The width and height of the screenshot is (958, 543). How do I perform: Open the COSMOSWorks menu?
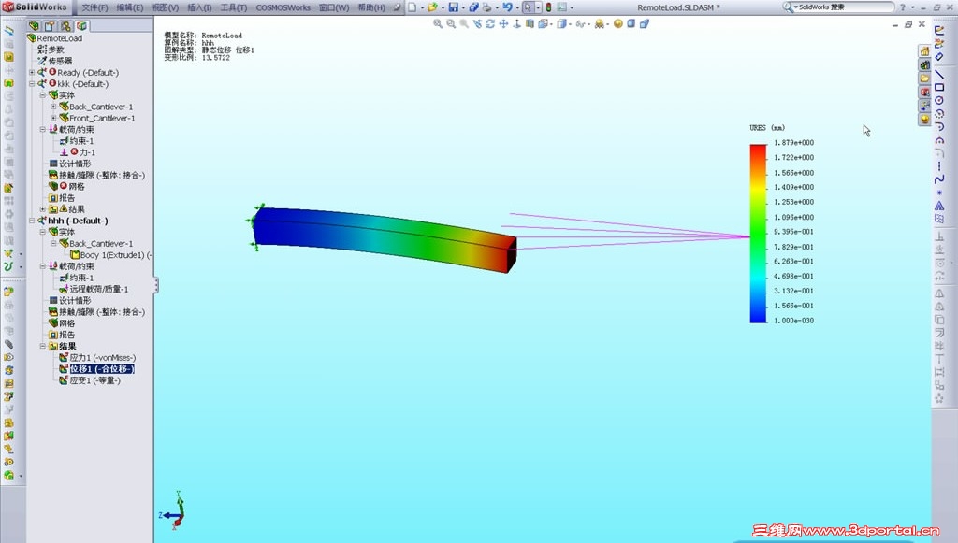coord(283,7)
